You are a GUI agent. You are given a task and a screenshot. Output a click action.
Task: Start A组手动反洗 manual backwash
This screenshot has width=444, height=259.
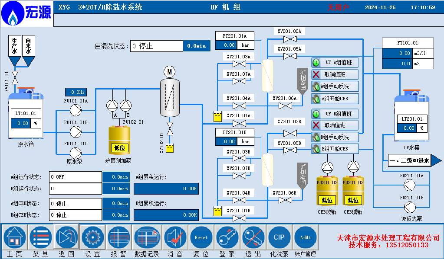tap(335, 86)
